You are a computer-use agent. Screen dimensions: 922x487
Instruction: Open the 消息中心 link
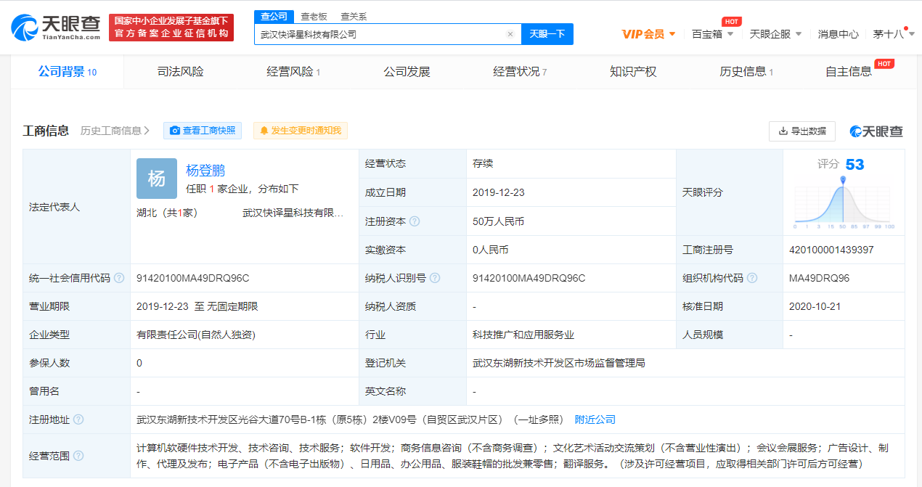(838, 33)
